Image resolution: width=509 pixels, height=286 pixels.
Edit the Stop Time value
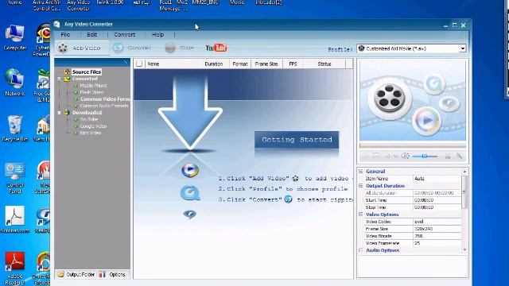coord(437,207)
